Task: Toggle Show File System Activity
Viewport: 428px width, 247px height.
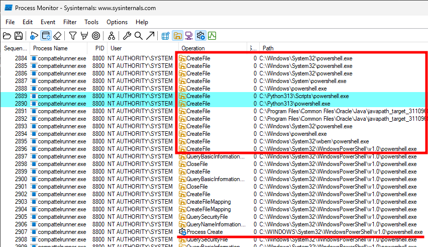Action: click(177, 36)
